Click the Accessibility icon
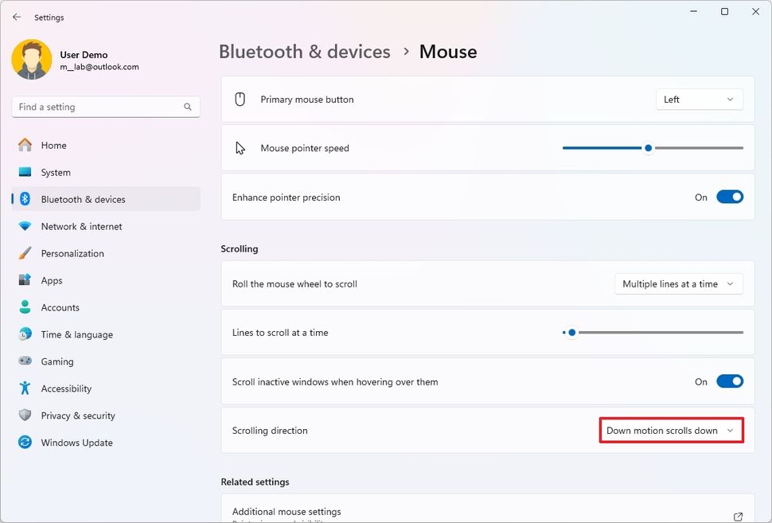Viewport: 772px width, 523px height. click(x=26, y=388)
